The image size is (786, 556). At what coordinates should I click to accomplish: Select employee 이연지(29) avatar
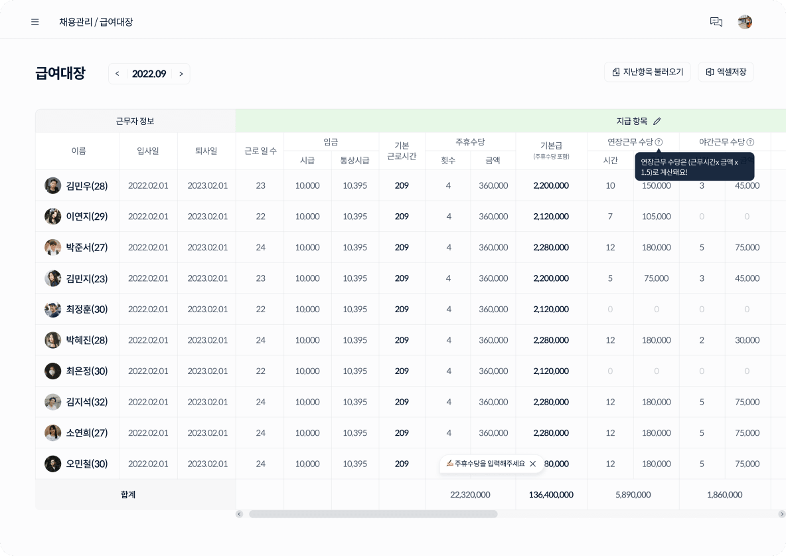pos(52,217)
